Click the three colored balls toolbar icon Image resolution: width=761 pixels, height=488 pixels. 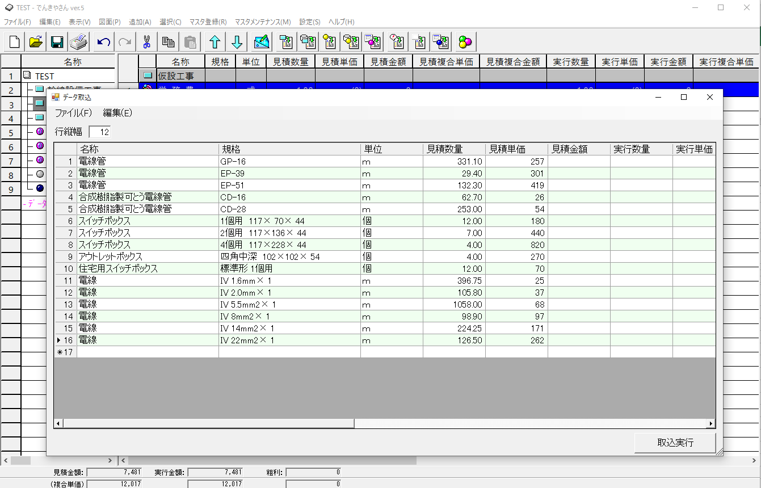(x=466, y=42)
